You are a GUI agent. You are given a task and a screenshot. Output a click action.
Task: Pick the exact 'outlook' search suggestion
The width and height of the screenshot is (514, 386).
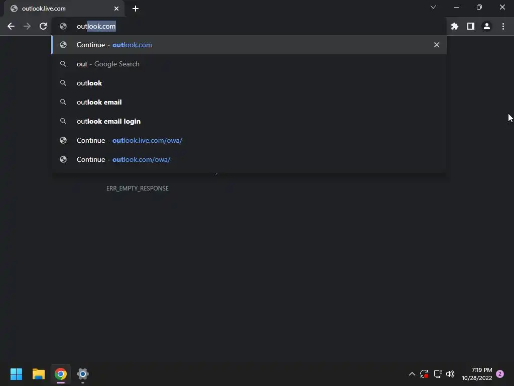coord(249,83)
